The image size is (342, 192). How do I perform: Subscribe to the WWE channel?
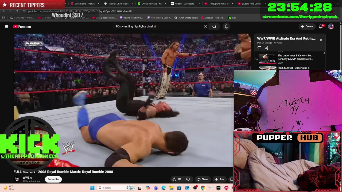tap(53, 179)
